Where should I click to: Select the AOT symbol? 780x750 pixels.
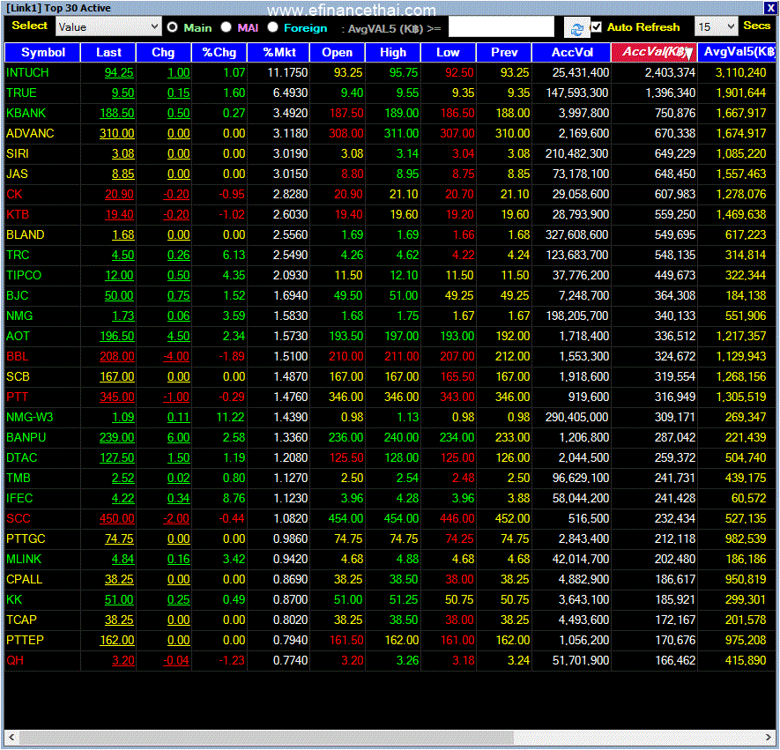18,336
